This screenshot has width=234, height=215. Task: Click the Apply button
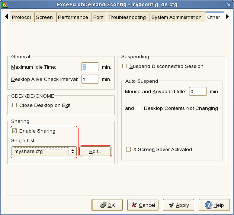click(x=178, y=205)
